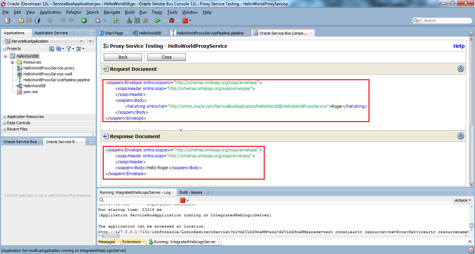
Task: Switch to the Application Servers tab
Action: tap(51, 33)
